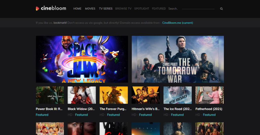The height and width of the screenshot is (135, 260).
Task: Click Featured tag under The Forever Purge
Action: pos(113,115)
